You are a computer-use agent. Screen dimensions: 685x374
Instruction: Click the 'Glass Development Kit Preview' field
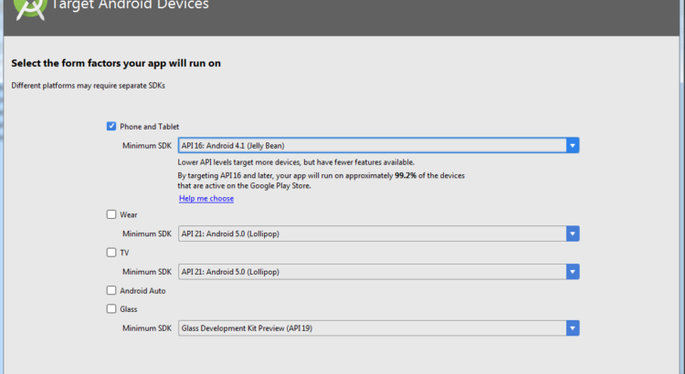point(370,327)
